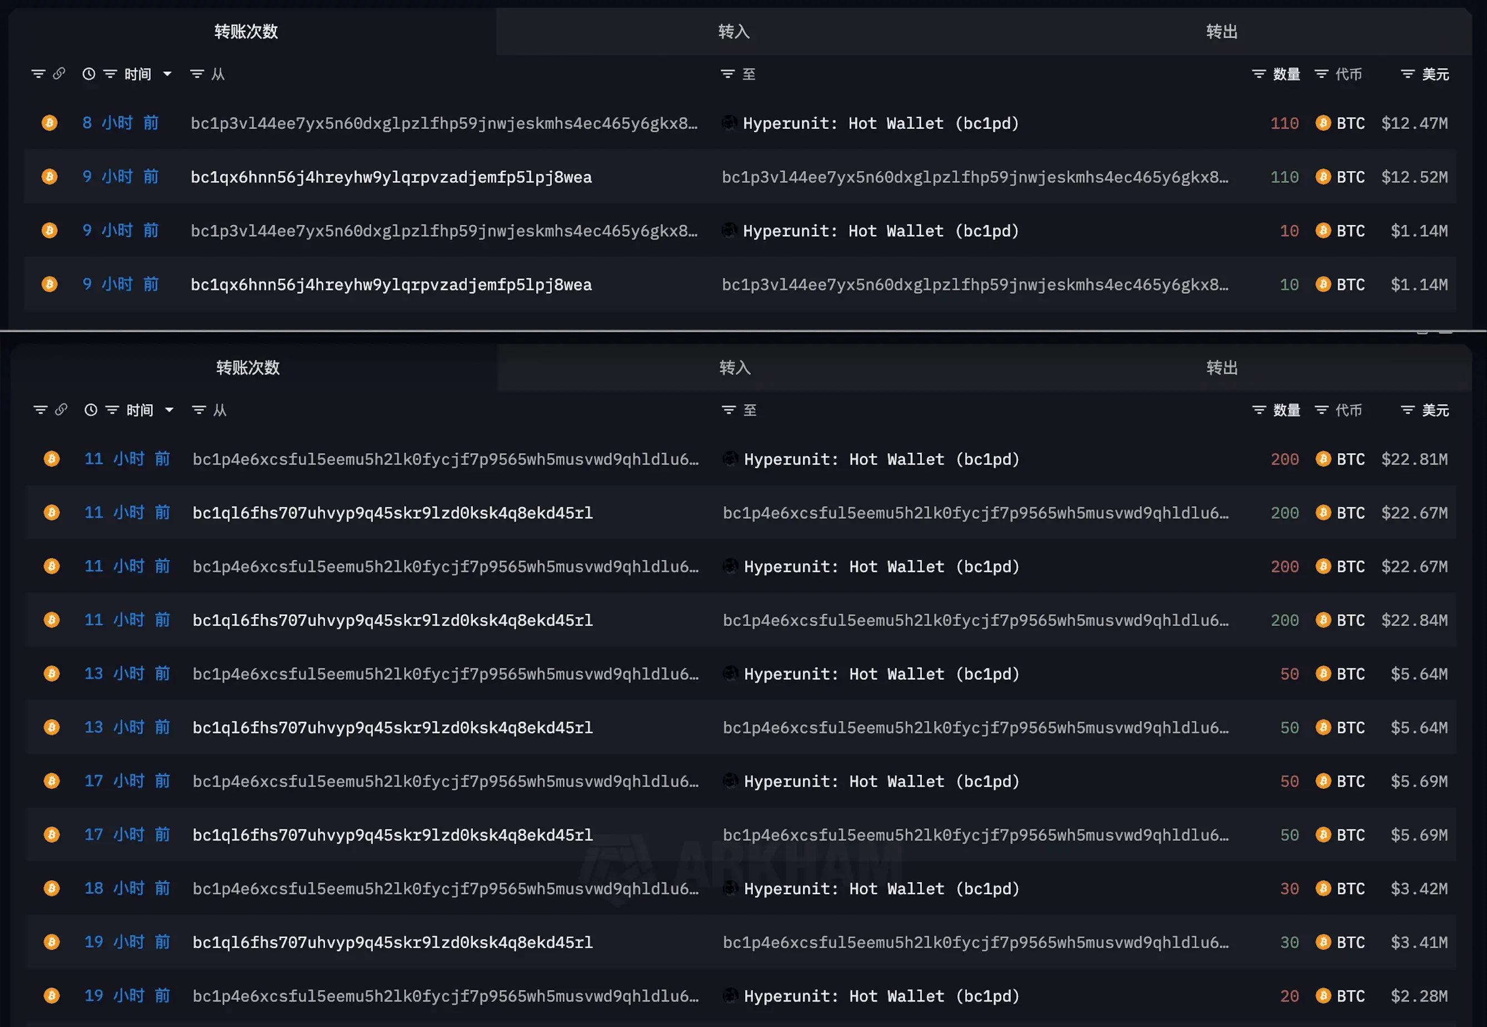Screen dimensions: 1487x1027
Task: Click the $22.81M transaction row
Action: [x=741, y=459]
